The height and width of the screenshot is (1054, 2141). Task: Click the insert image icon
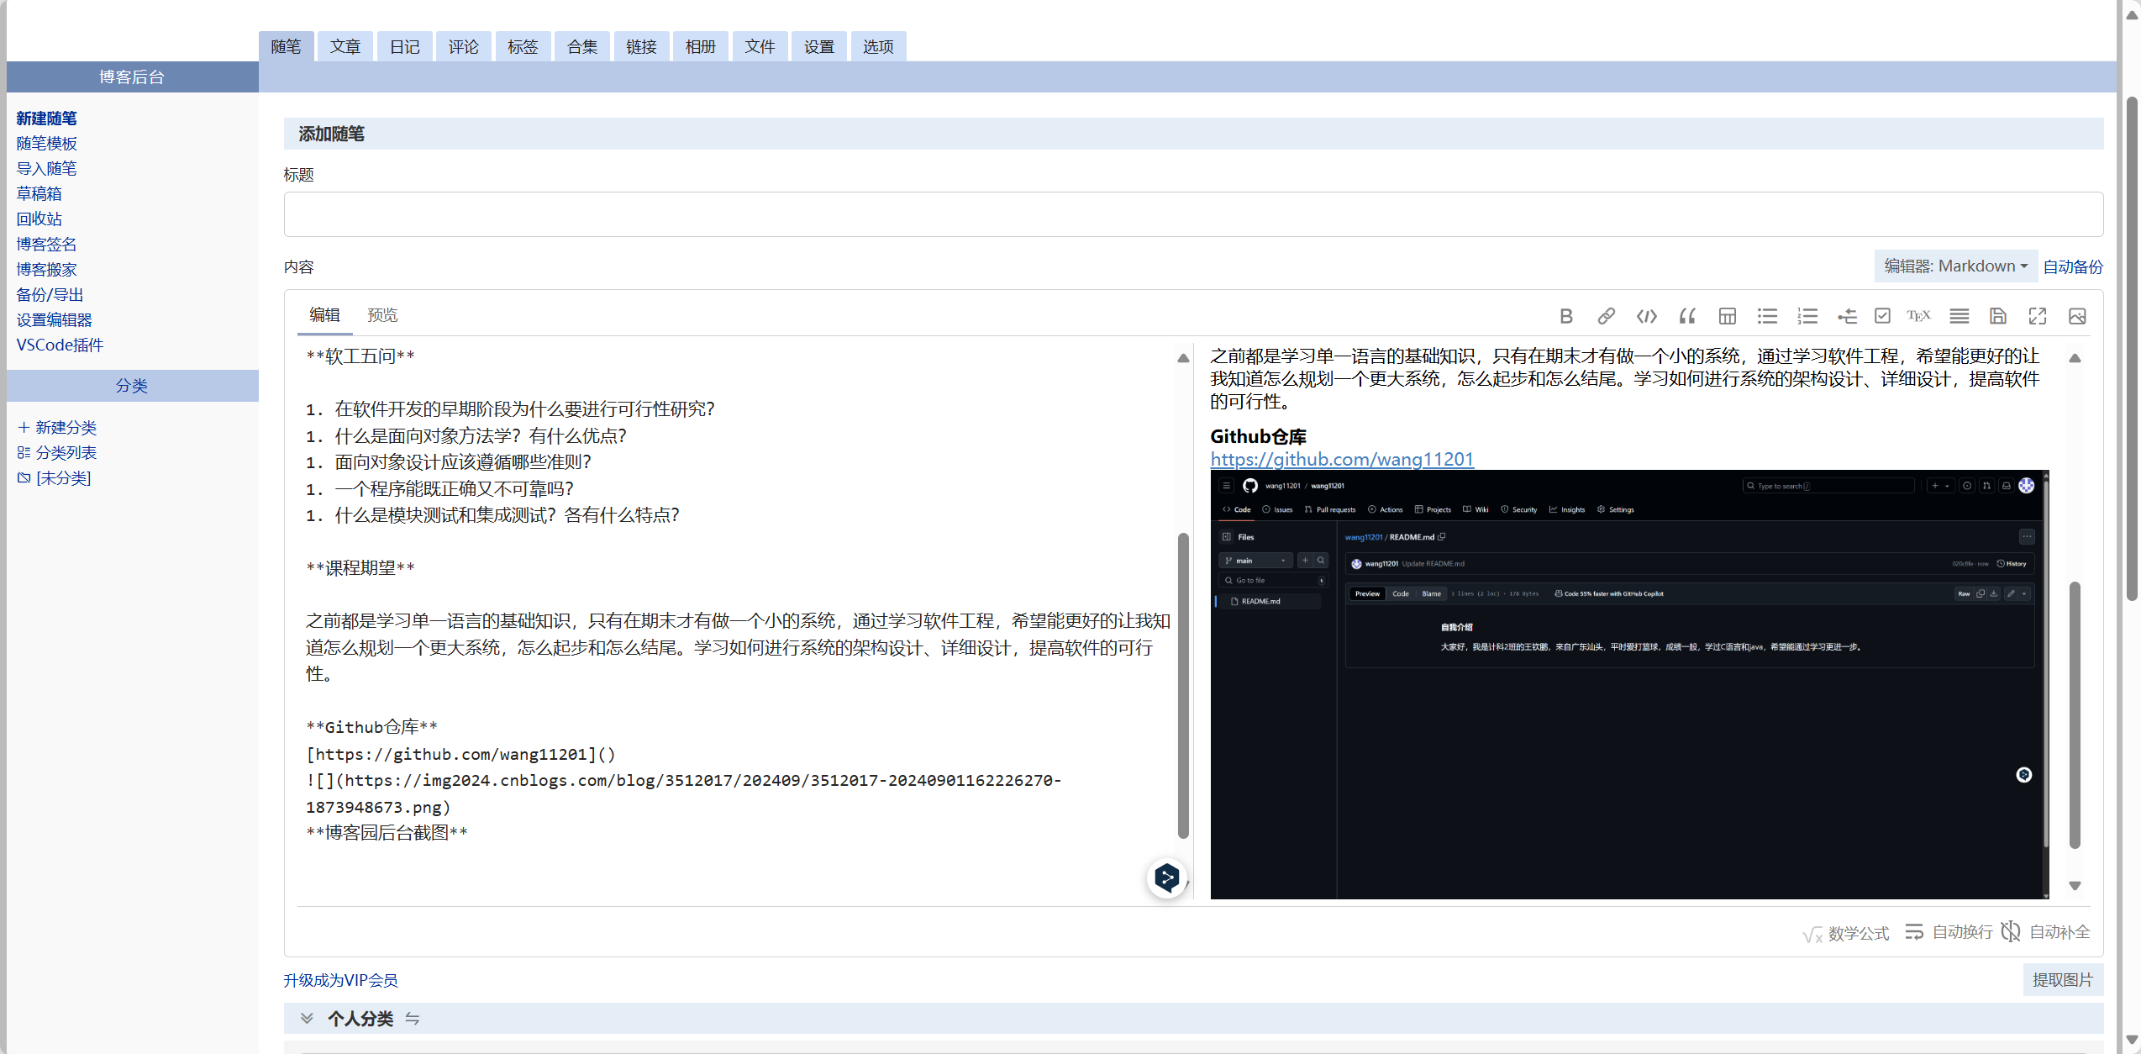coord(2077,316)
